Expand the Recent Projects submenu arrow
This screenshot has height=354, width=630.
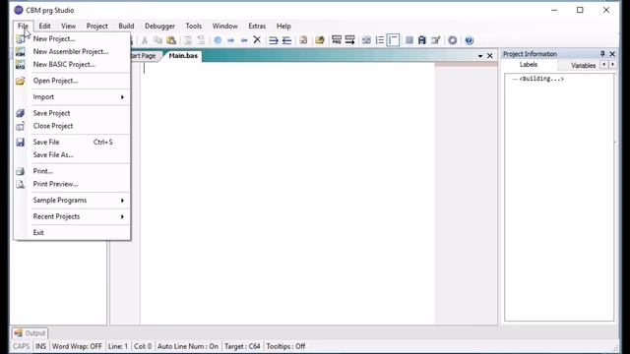tap(122, 216)
